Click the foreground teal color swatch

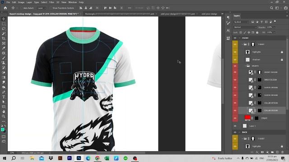coord(3,130)
